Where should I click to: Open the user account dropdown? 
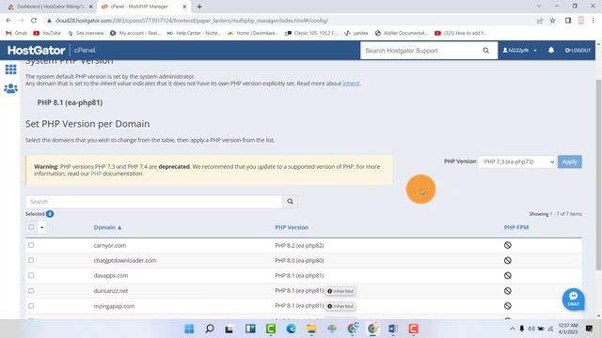(520, 50)
